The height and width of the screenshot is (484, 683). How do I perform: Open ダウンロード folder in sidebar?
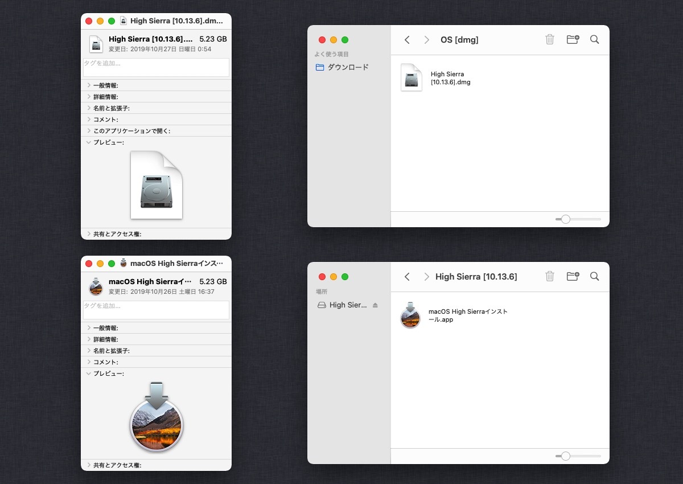[x=347, y=67]
